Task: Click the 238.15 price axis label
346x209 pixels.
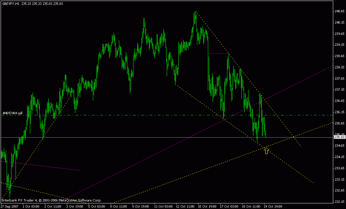Action: (x=340, y=67)
